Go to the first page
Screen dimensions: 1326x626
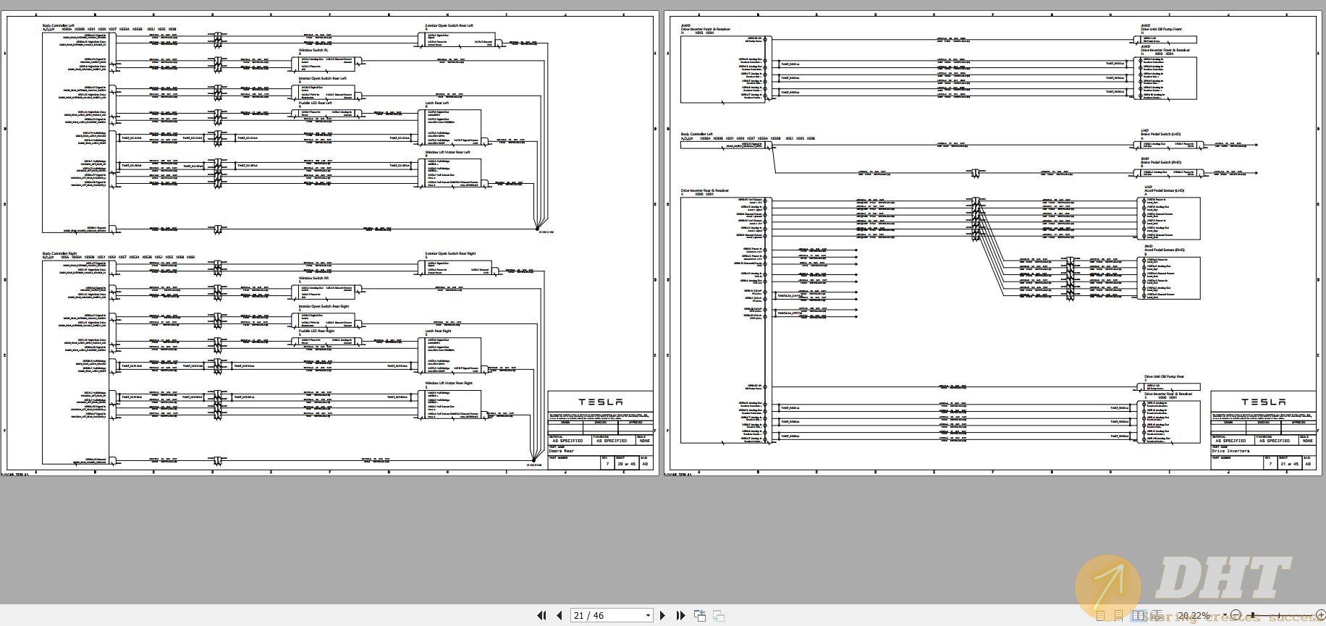coord(541,615)
